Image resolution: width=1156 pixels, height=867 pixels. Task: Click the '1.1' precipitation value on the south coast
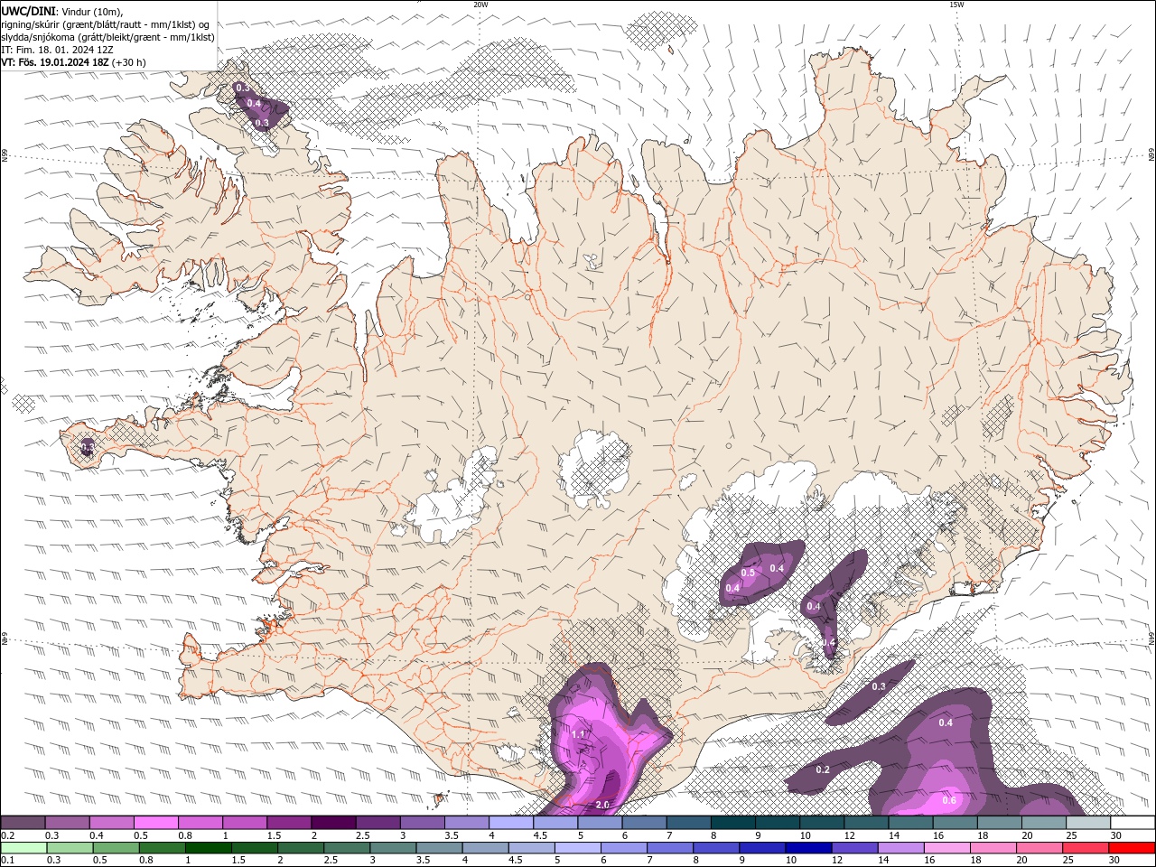(578, 735)
